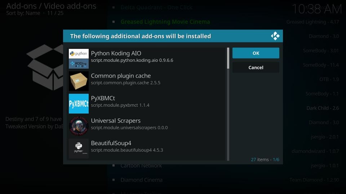
Task: Click the Sort by: Name label
Action: 23,13
